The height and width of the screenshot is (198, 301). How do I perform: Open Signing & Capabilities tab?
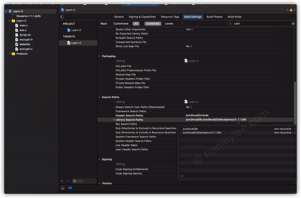[x=142, y=17]
